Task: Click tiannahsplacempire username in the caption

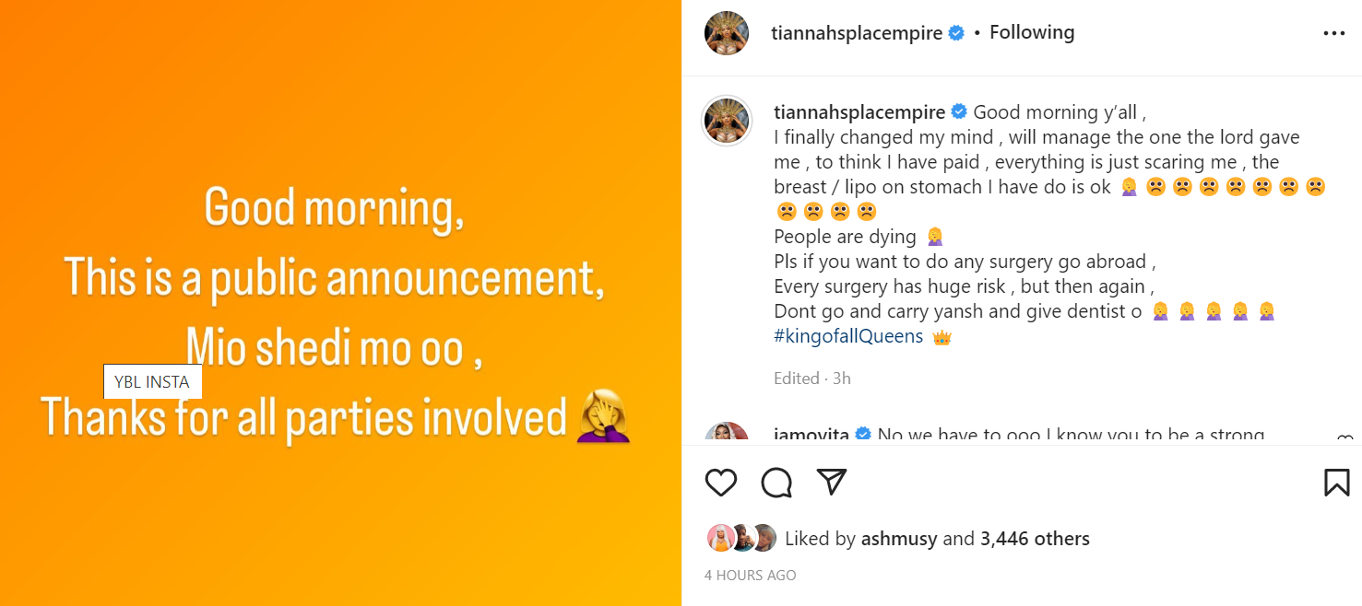Action: [859, 112]
